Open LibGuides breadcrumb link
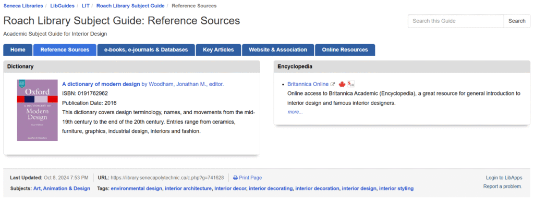 [63, 6]
